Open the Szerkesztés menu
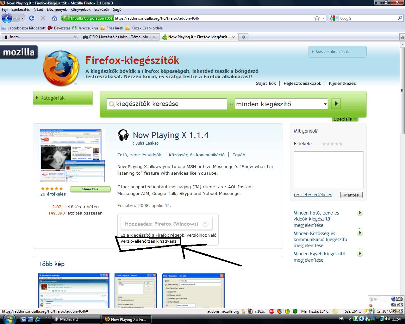The image size is (405, 324). click(21, 9)
